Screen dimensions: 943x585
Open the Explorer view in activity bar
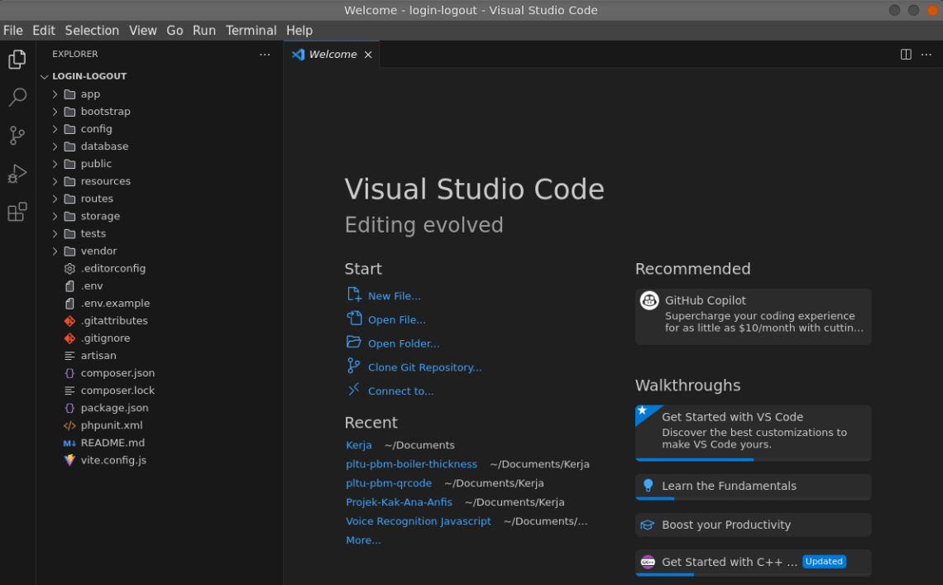17,59
